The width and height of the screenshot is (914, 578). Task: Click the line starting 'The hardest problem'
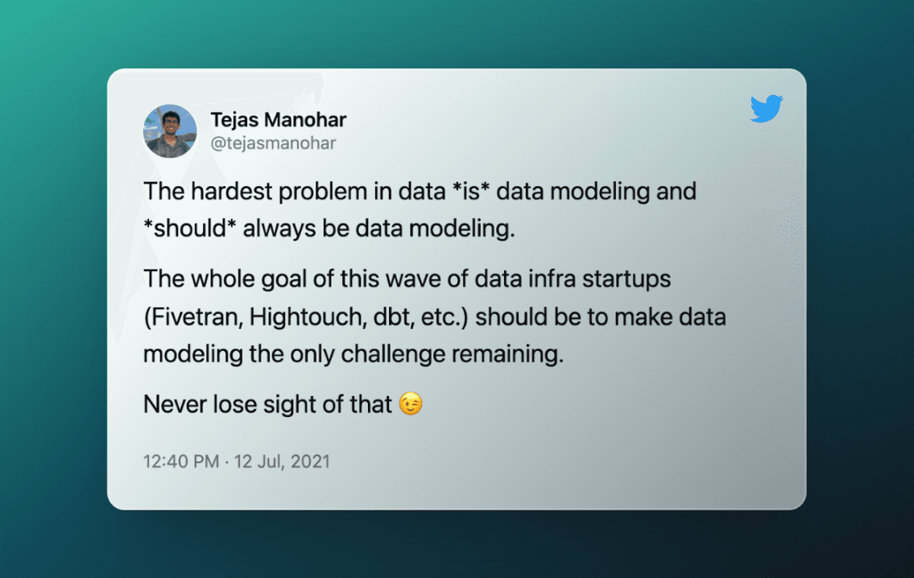266,192
